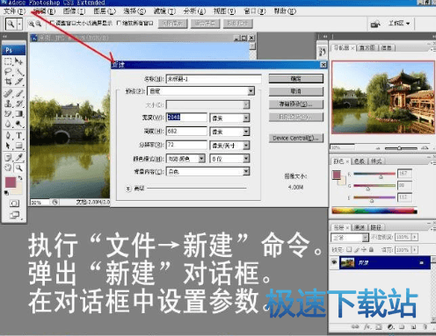Click the OK button in New dialog
This screenshot has width=436, height=336.
[296, 78]
